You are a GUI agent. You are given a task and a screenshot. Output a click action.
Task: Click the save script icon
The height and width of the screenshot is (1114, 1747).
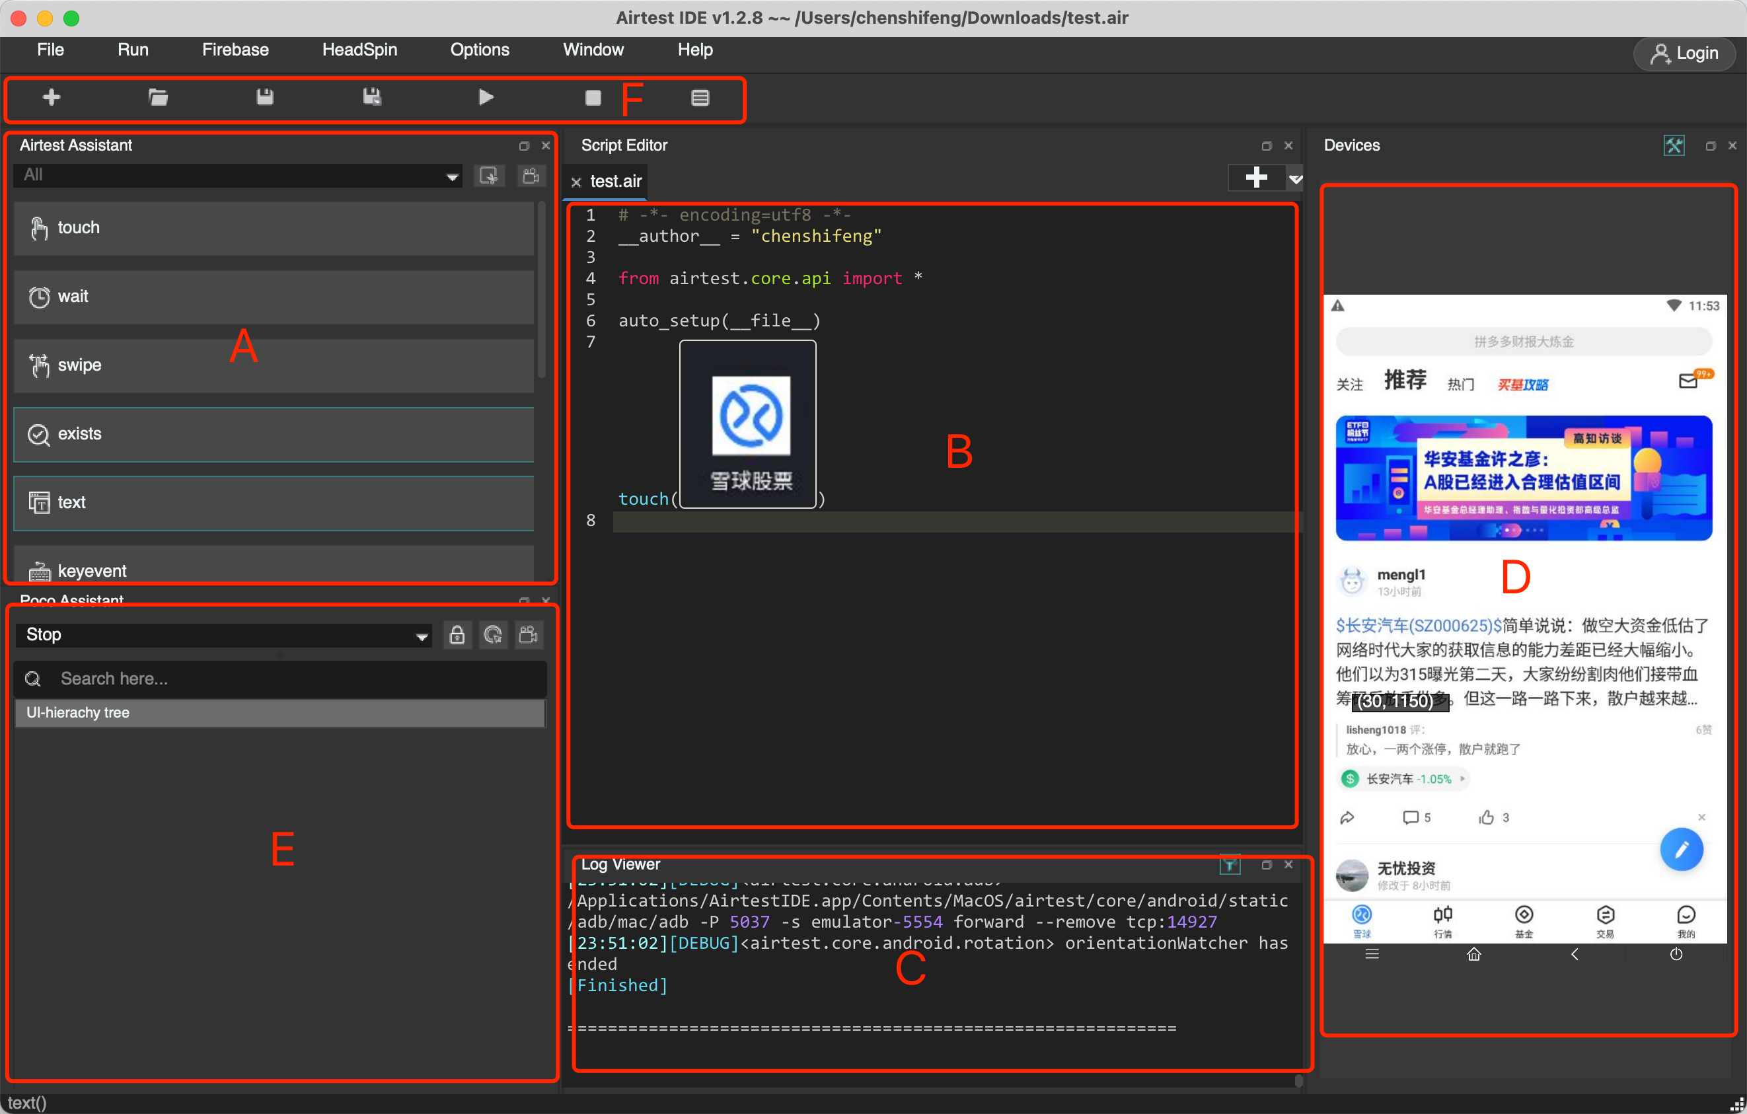pyautogui.click(x=265, y=97)
